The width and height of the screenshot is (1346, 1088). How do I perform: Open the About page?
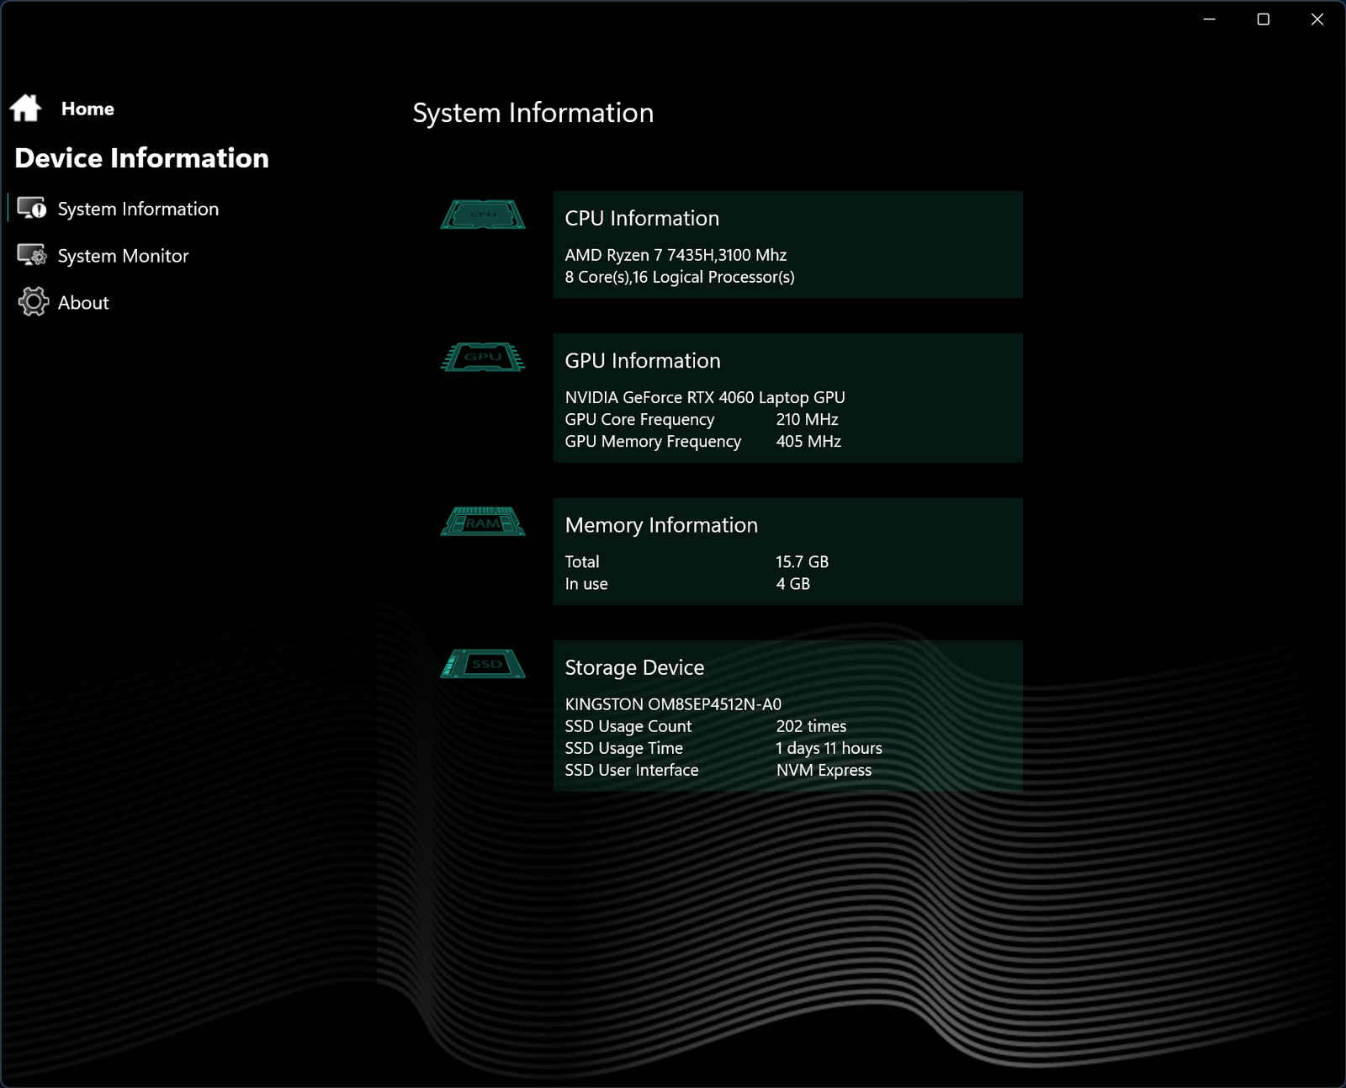click(83, 303)
